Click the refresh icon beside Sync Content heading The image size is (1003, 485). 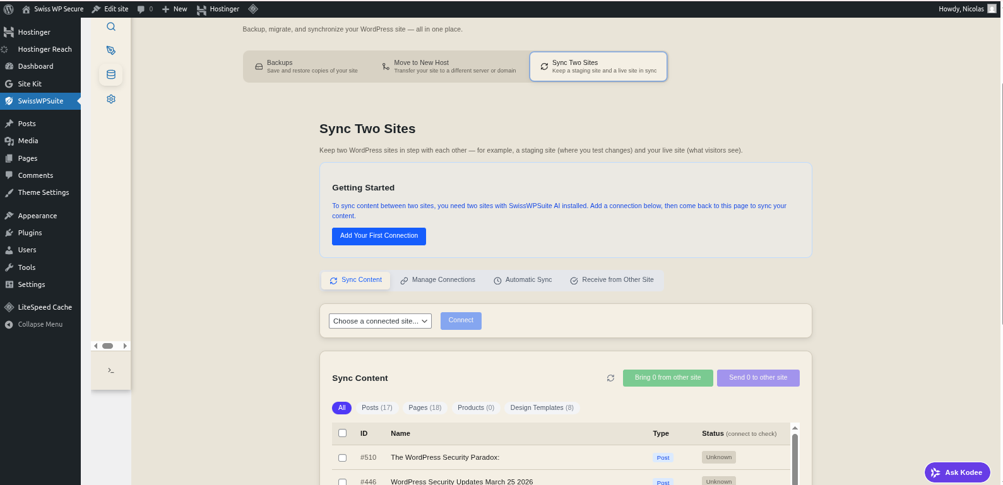pyautogui.click(x=610, y=378)
